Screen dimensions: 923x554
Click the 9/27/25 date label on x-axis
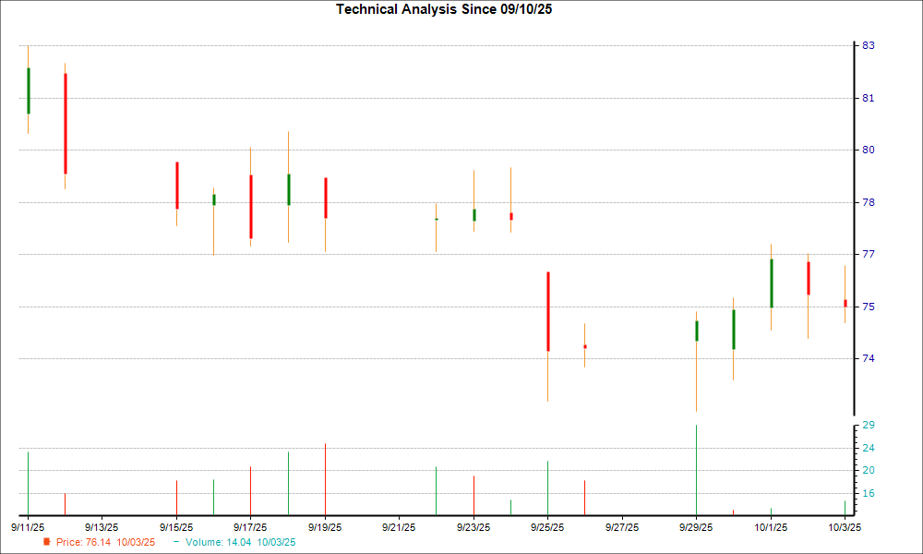coord(622,527)
